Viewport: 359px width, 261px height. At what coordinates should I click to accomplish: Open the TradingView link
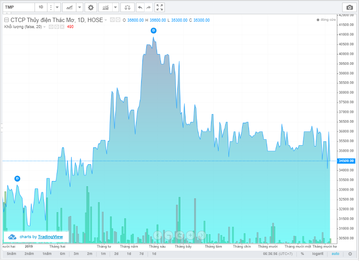pyautogui.click(x=50, y=237)
